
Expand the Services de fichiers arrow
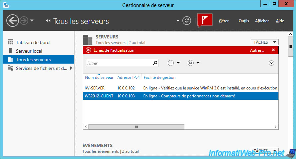click(x=71, y=68)
